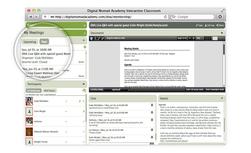The width and height of the screenshot is (251, 153).
Task: Click circle icon on Colin Wright's chat message
Action: coord(152,137)
